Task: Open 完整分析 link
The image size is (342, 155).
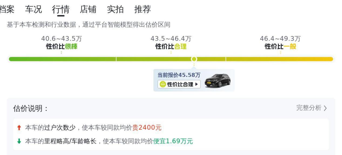Action: pos(309,108)
